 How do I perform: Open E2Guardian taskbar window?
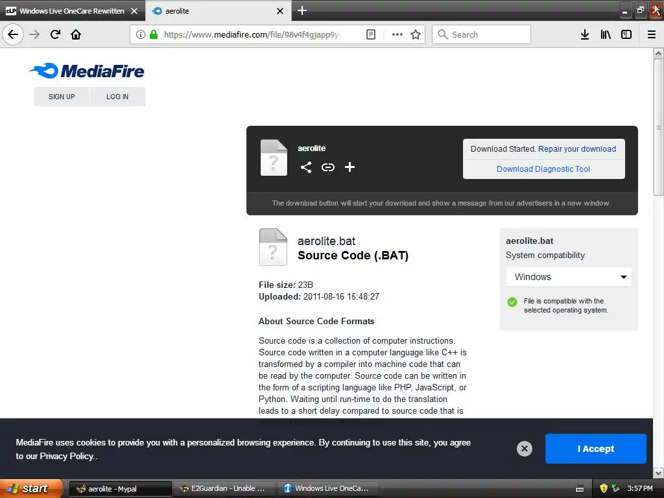(224, 489)
